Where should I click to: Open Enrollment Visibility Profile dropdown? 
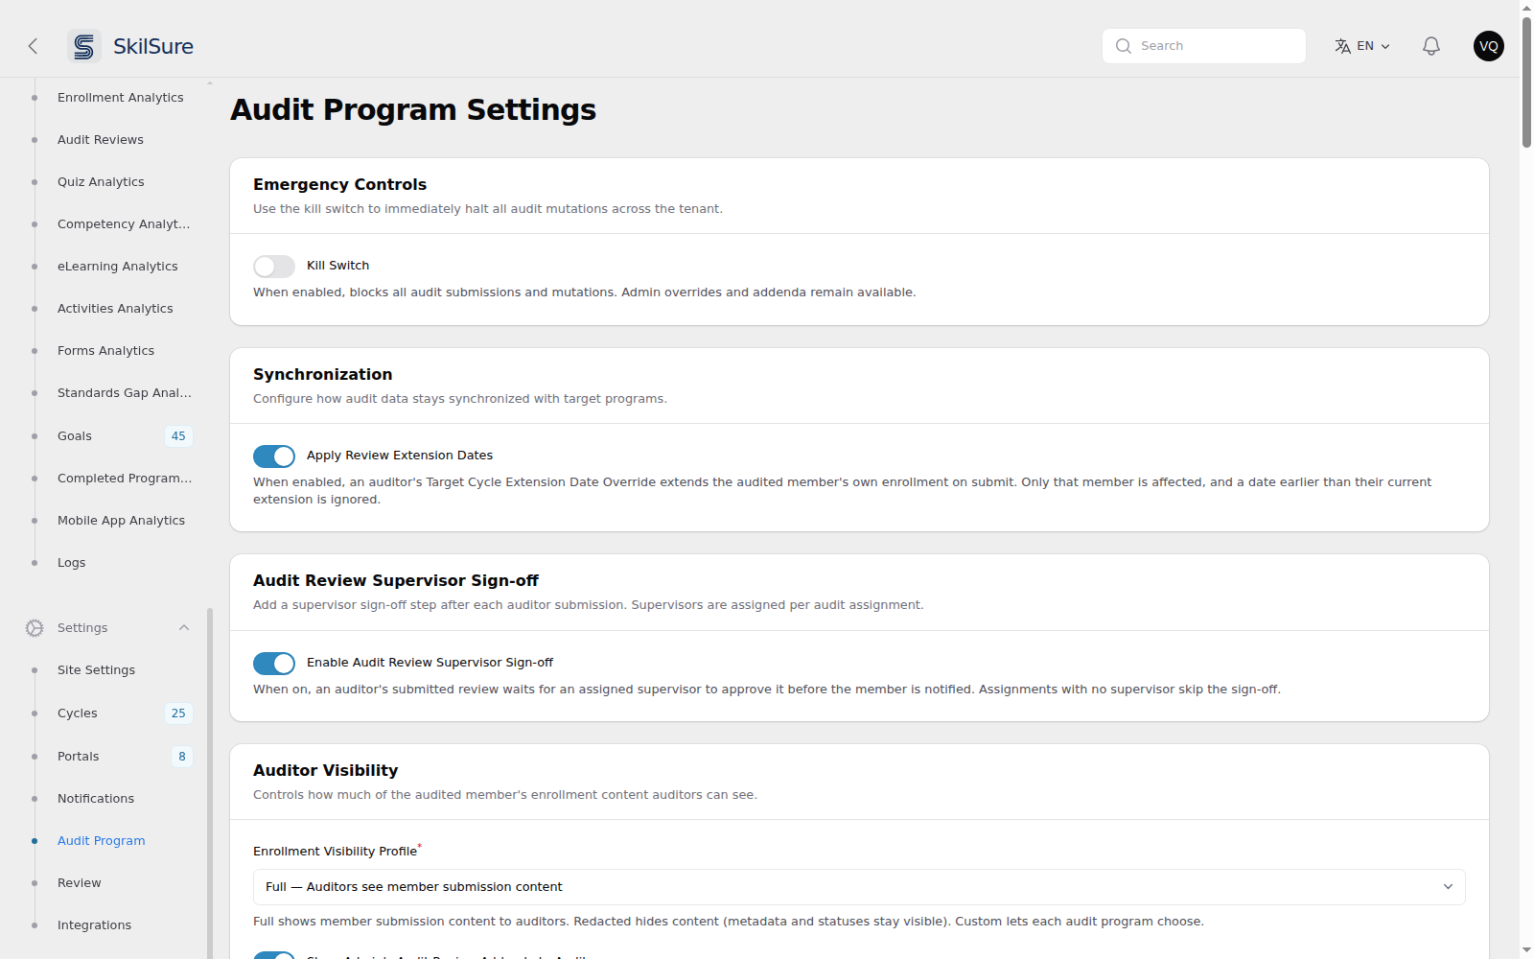(x=859, y=887)
